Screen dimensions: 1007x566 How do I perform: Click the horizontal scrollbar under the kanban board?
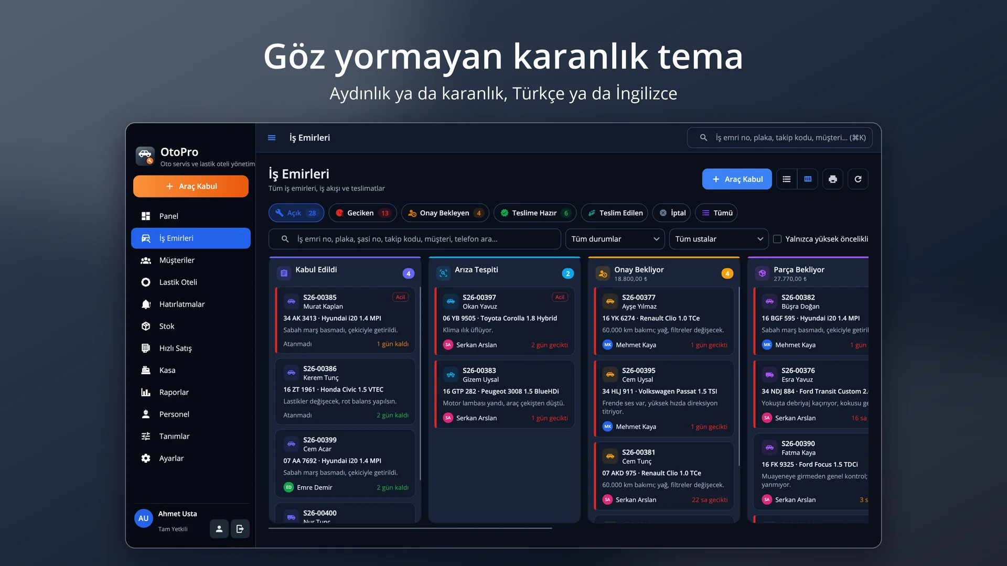tap(410, 528)
